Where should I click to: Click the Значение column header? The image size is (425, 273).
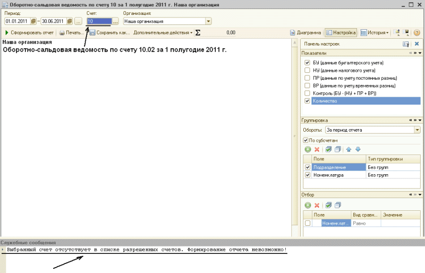coord(401,215)
